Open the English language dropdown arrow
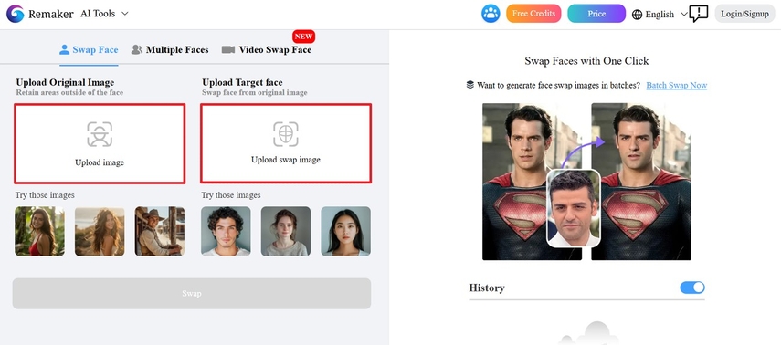This screenshot has height=345, width=781. (x=684, y=14)
